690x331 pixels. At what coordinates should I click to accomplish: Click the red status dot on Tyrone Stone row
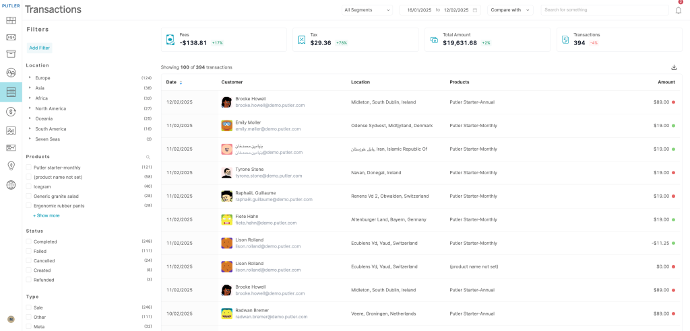tap(673, 173)
